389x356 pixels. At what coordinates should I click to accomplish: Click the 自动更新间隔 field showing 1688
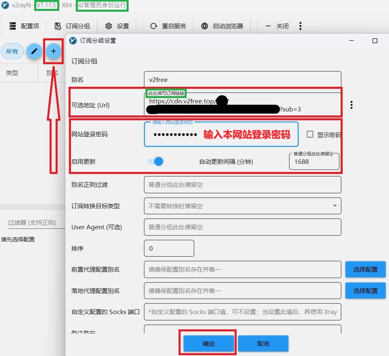(314, 161)
